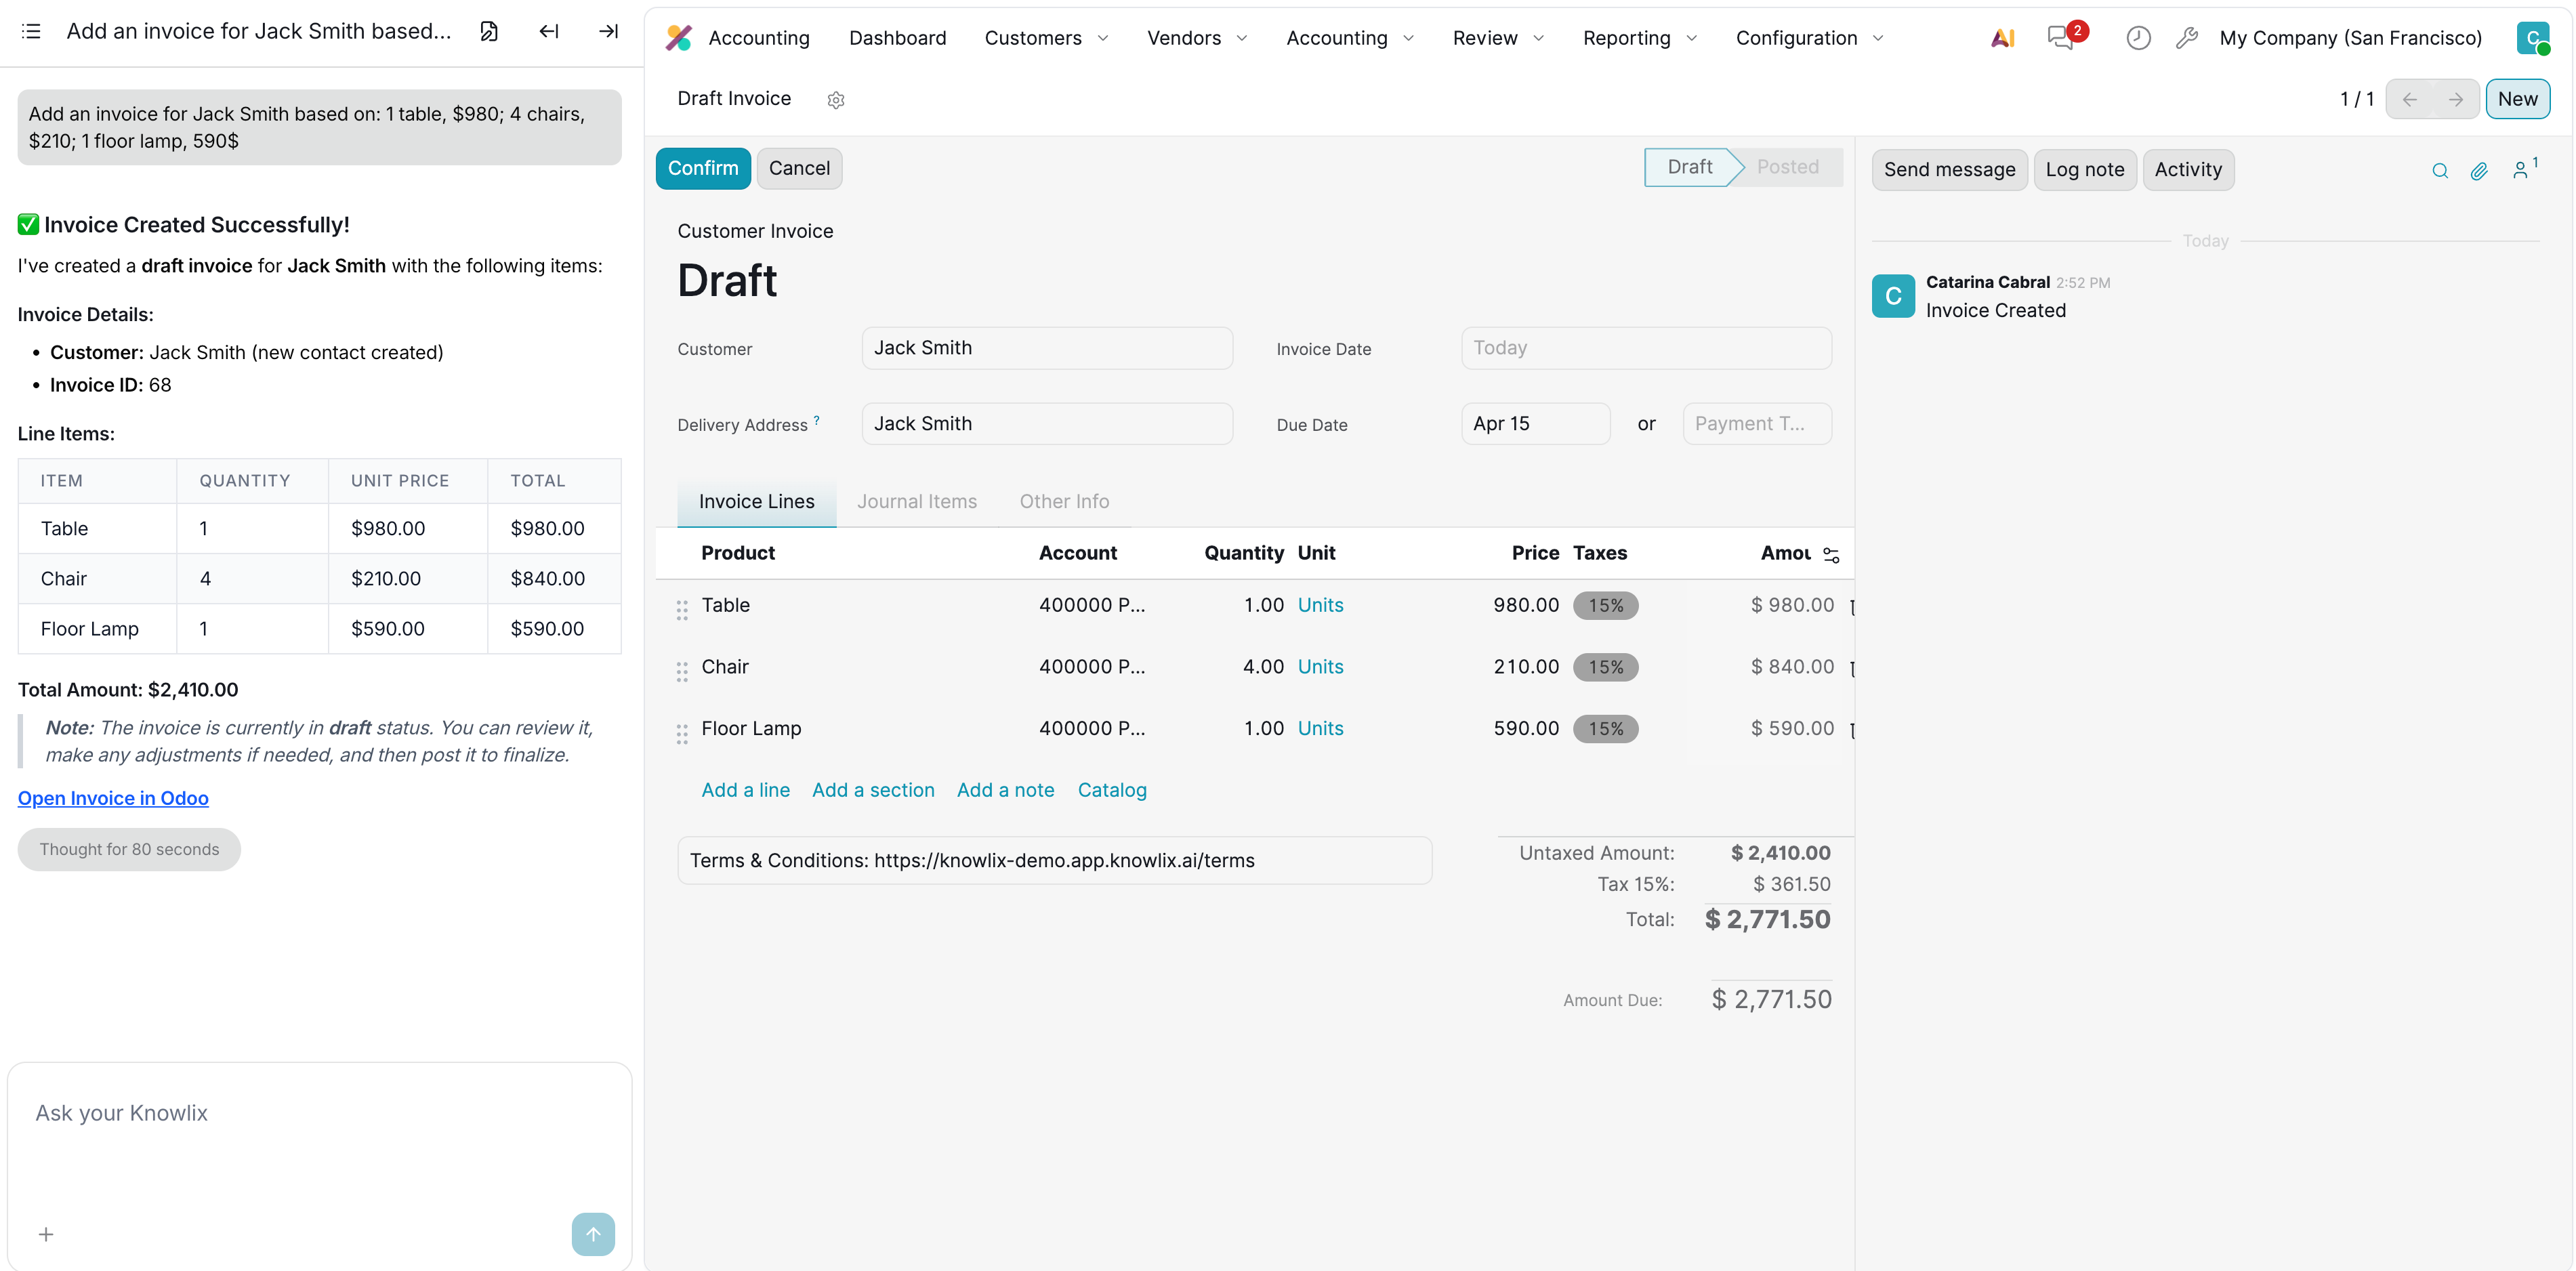Open the conversations icon with red badge

2060,38
